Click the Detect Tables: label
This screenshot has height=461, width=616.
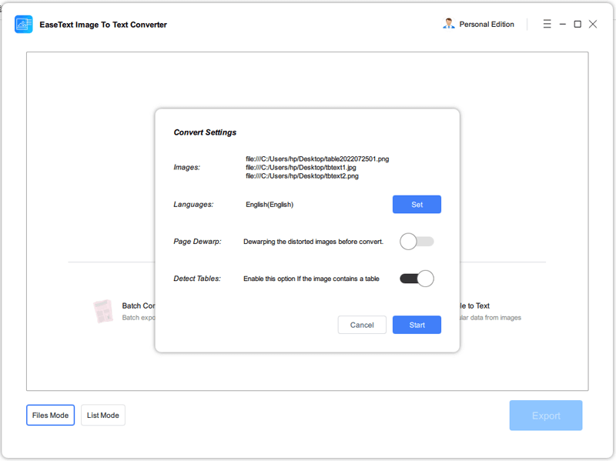(x=197, y=279)
